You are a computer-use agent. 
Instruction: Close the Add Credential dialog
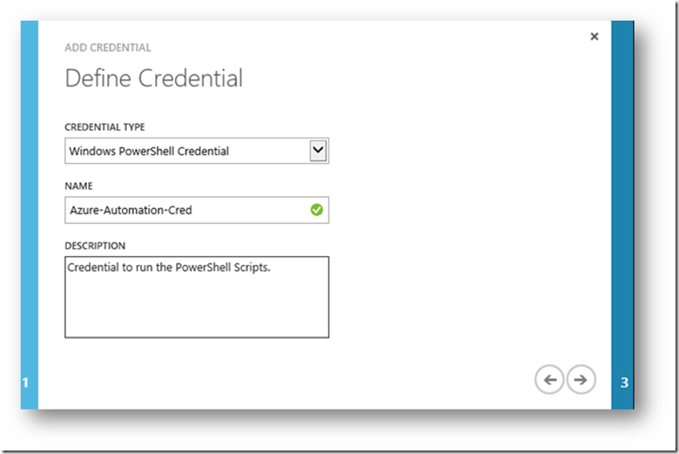(595, 37)
